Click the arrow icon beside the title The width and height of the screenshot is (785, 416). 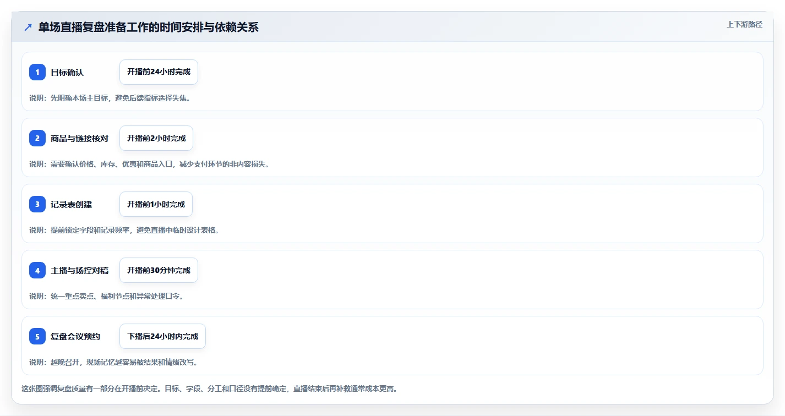coord(28,28)
